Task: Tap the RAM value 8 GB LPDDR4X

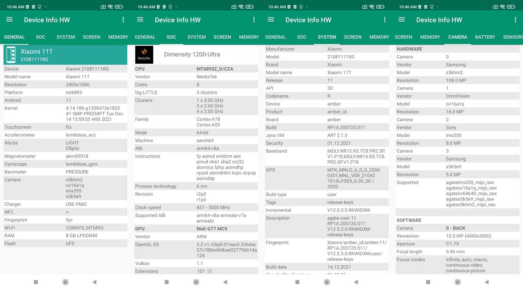Action: coord(82,236)
